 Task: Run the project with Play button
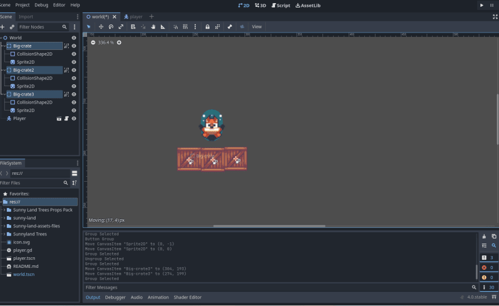[482, 6]
